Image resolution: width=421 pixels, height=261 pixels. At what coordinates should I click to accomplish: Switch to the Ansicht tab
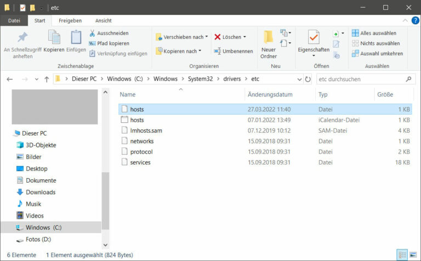104,20
